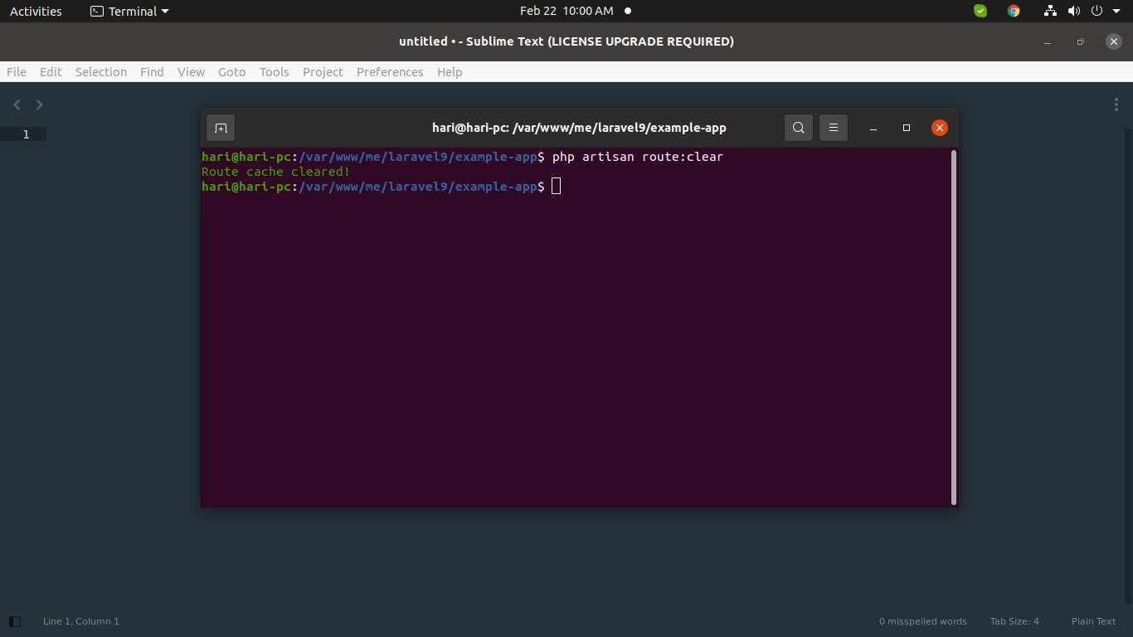
Task: Click the terminal search magnifier icon
Action: pos(798,128)
